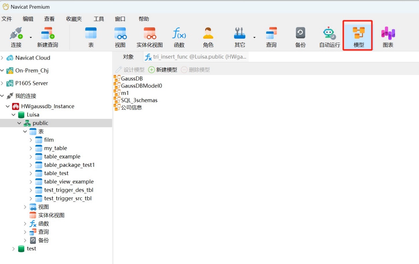Expand the 备份 backup folder
The image size is (419, 264).
[x=25, y=240]
